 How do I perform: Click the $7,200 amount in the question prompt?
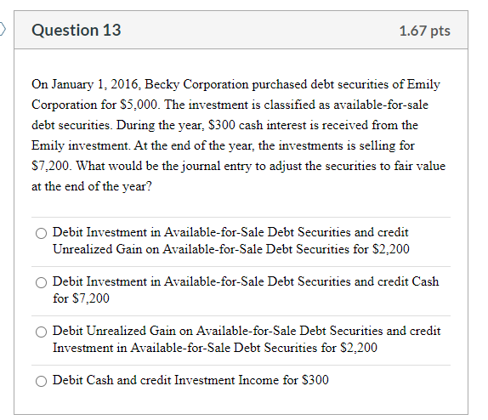[x=52, y=166]
